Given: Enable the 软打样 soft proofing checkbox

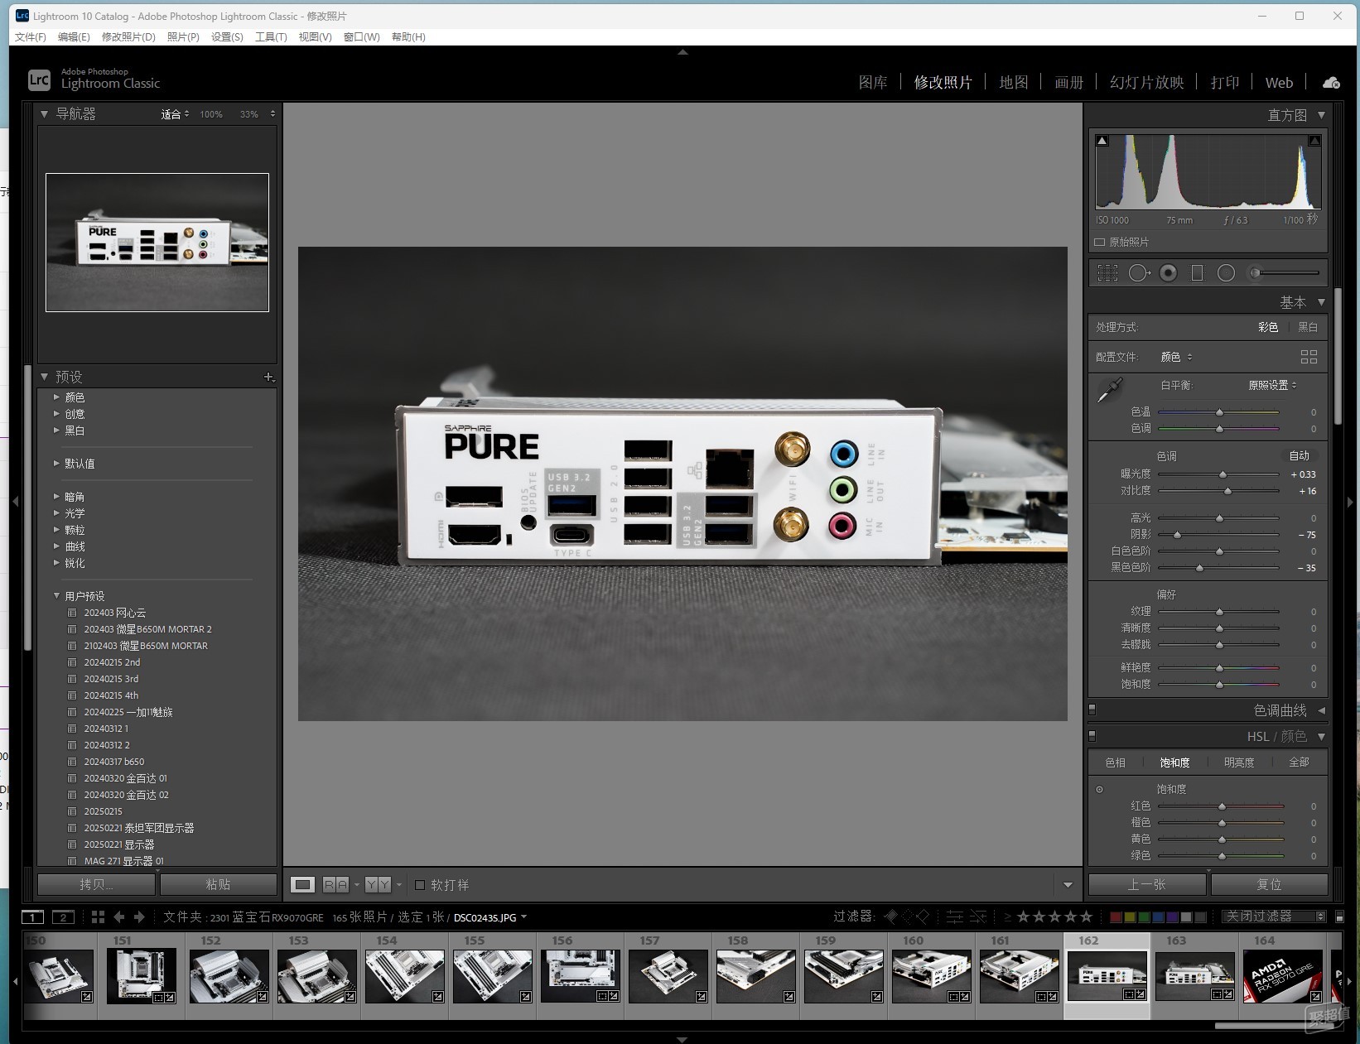Looking at the screenshot, I should (420, 885).
